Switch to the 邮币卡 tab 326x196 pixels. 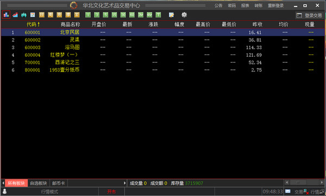point(59,183)
